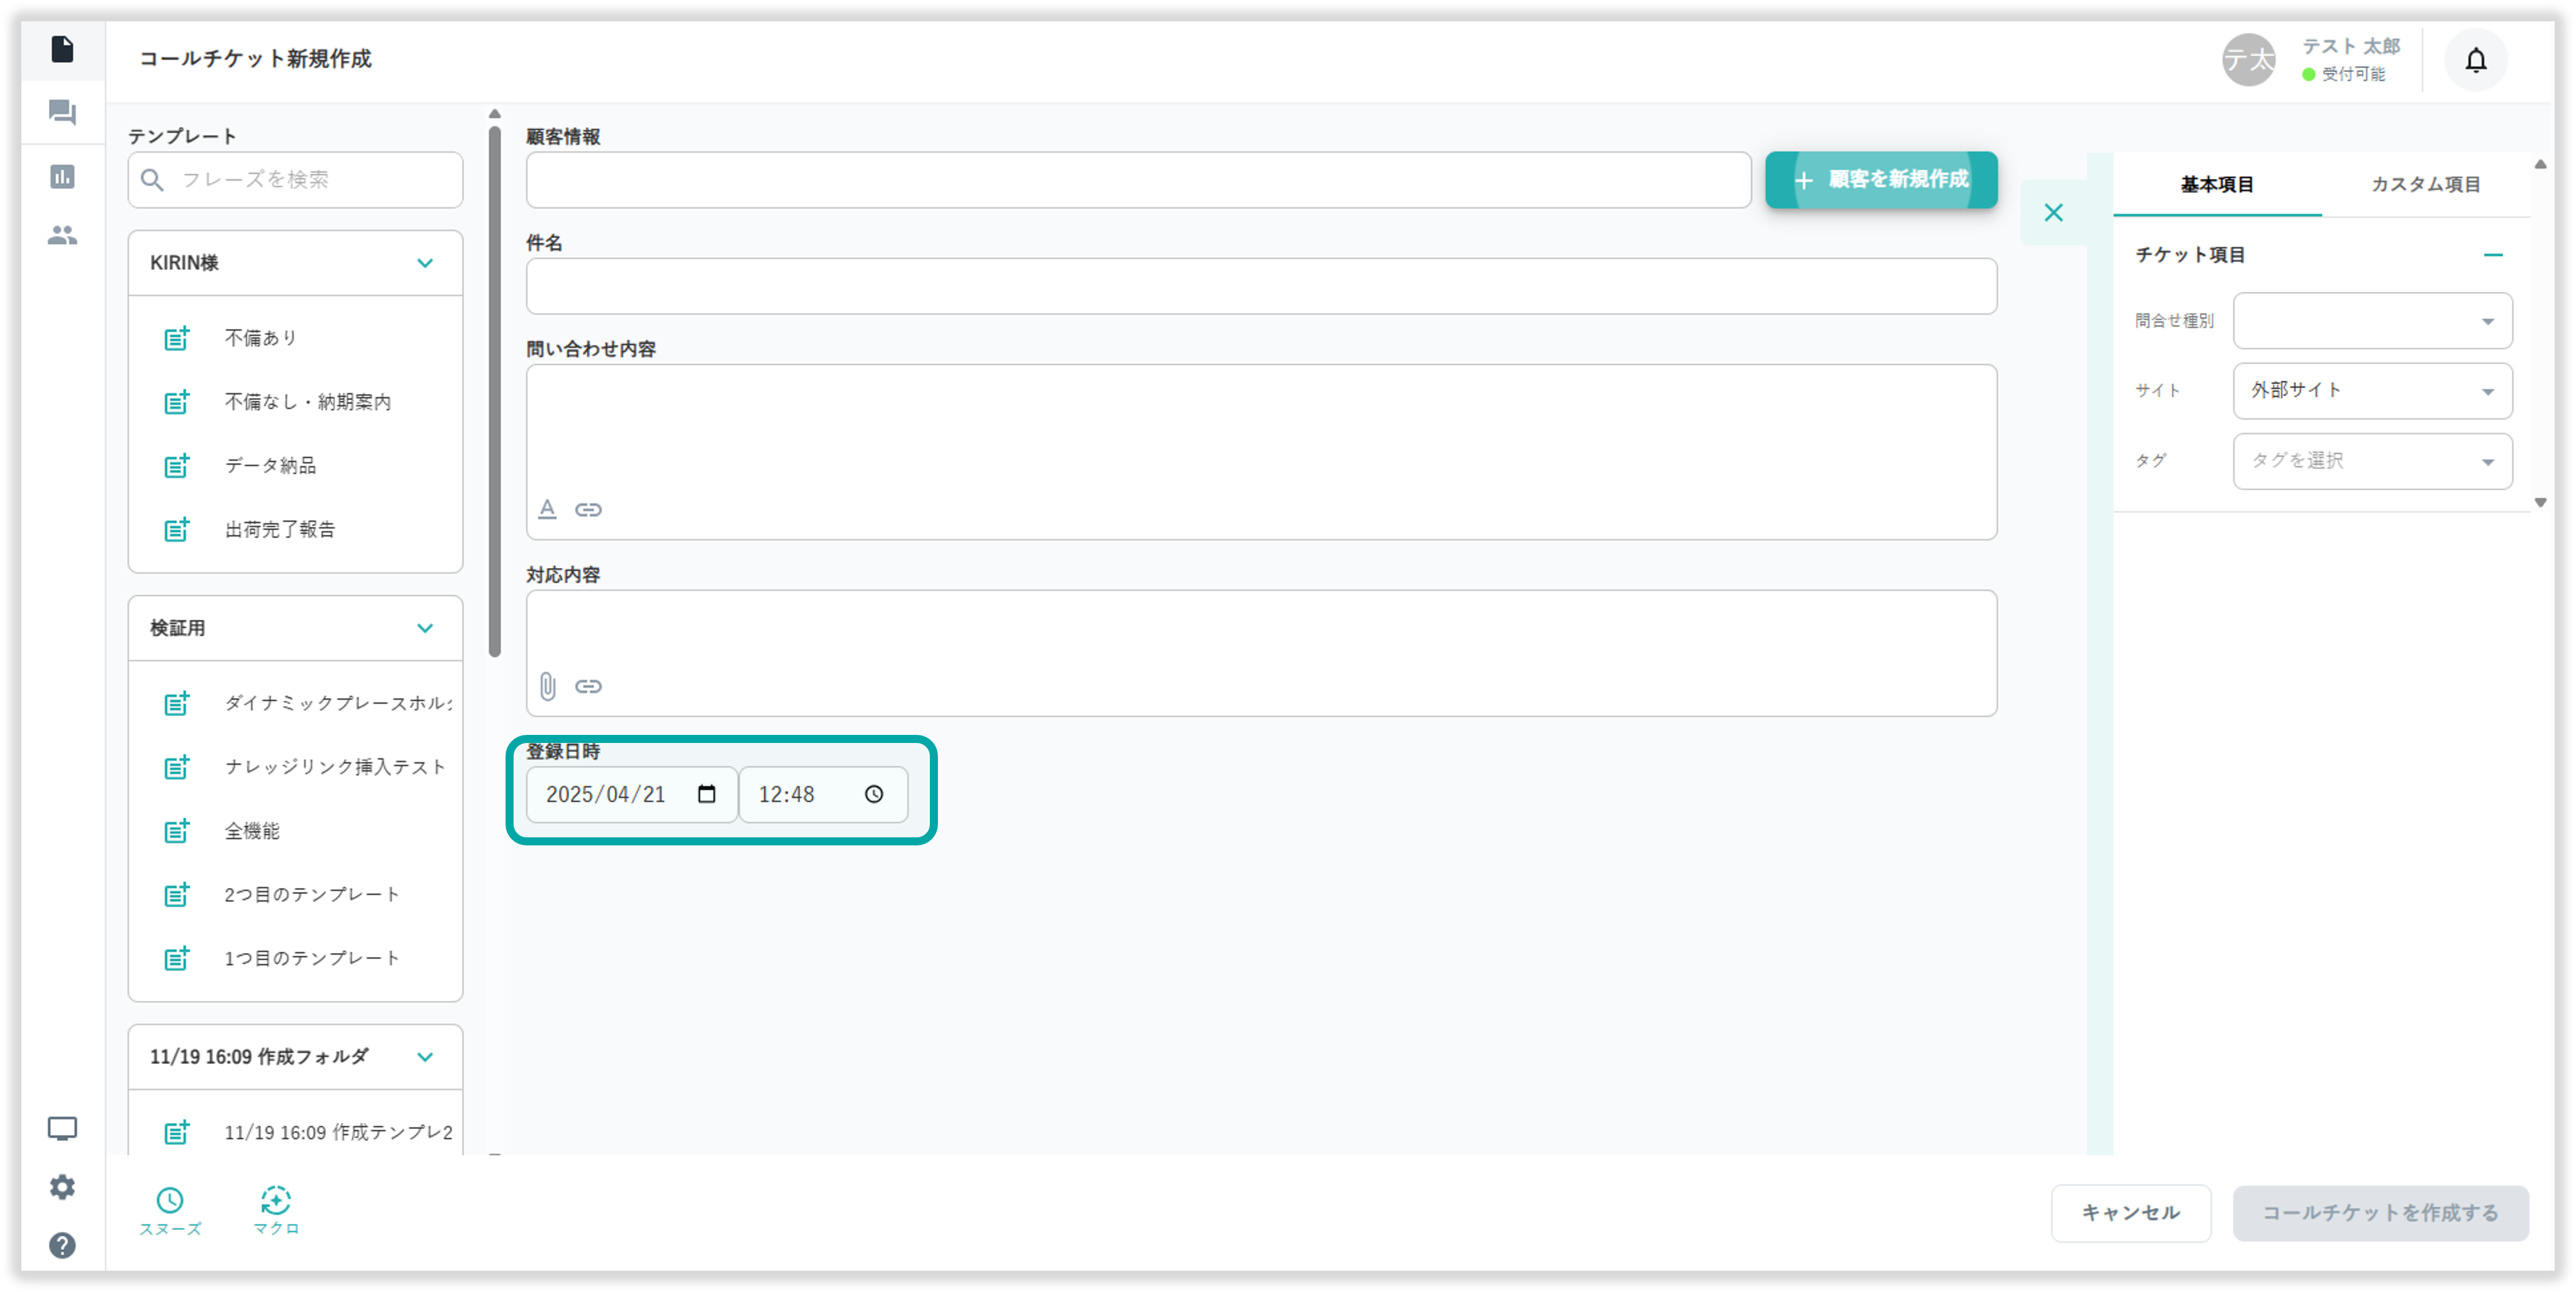Open the customers people sidebar icon
Image resolution: width=2576 pixels, height=1292 pixels.
tap(62, 236)
